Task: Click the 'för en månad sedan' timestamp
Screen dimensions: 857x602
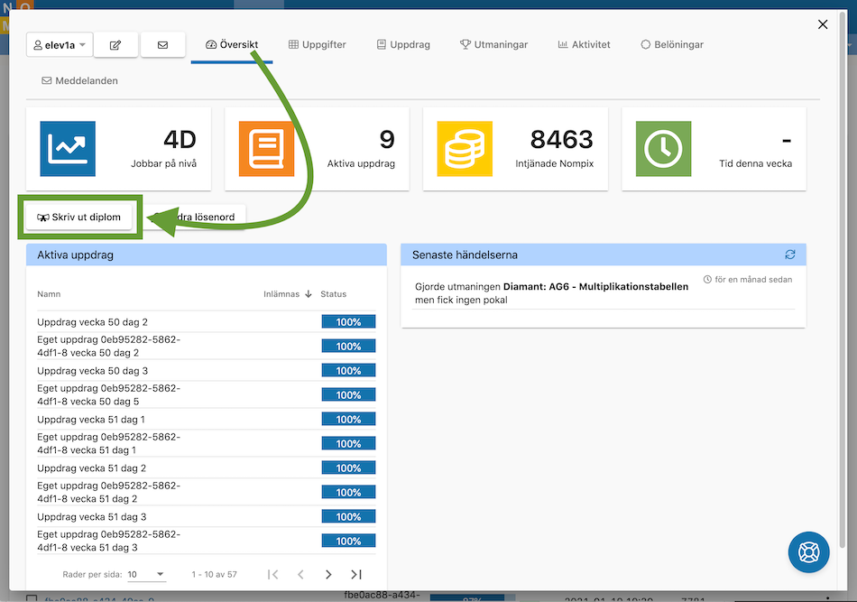Action: tap(748, 280)
